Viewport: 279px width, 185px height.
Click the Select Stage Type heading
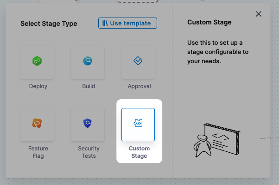(x=49, y=24)
